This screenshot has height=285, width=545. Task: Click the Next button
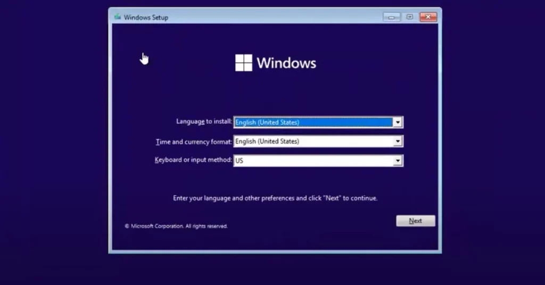[x=415, y=221]
